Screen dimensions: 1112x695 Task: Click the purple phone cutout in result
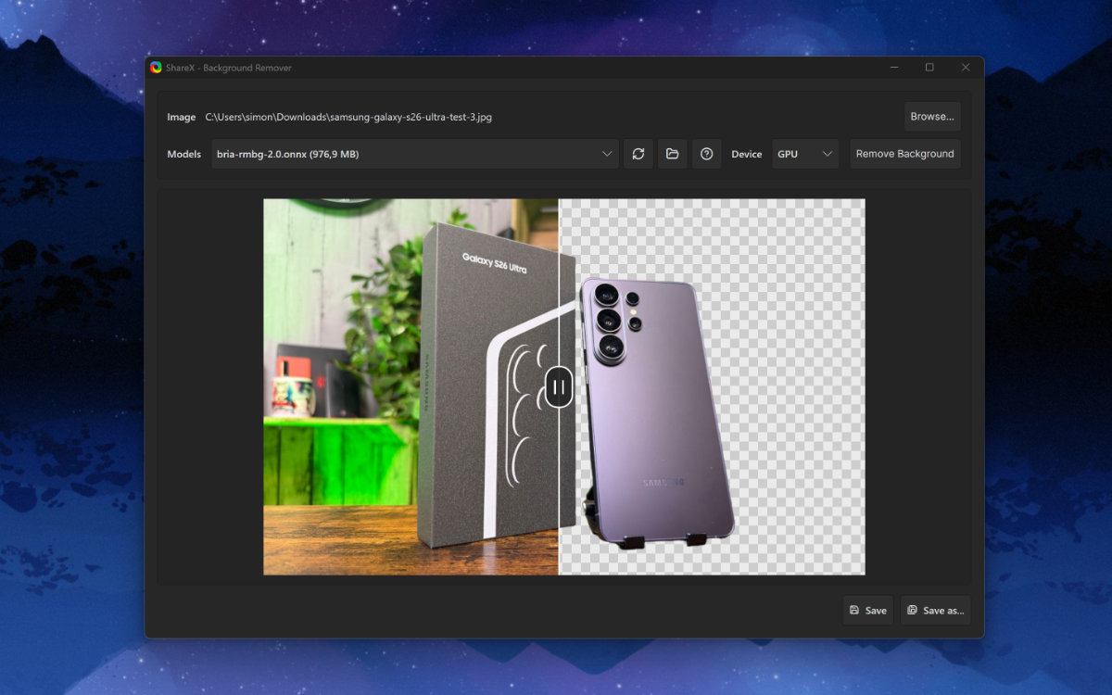pos(653,408)
